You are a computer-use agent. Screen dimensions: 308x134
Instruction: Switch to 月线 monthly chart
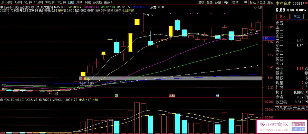(x=88, y=2)
